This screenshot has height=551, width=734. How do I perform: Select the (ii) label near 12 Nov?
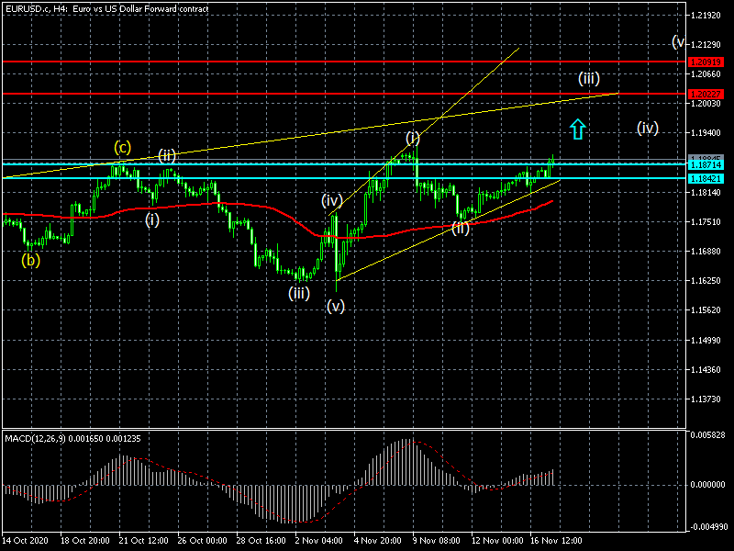pyautogui.click(x=460, y=228)
